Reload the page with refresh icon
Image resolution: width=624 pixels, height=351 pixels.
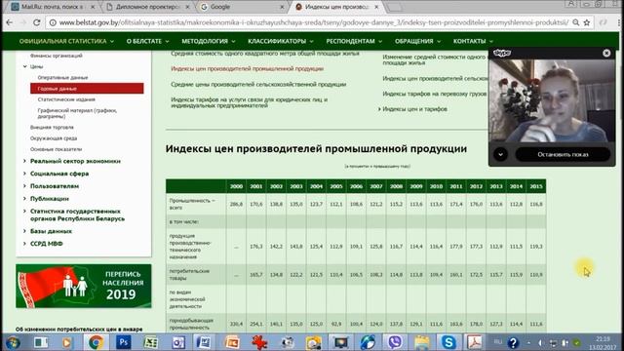[37, 22]
